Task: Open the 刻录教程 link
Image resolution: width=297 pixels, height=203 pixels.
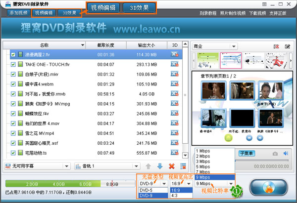Action: click(208, 13)
